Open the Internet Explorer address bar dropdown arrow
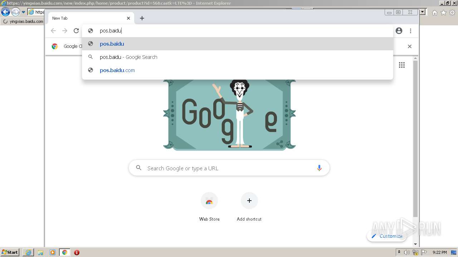Viewport: 458px width, 257px height. tap(423, 12)
